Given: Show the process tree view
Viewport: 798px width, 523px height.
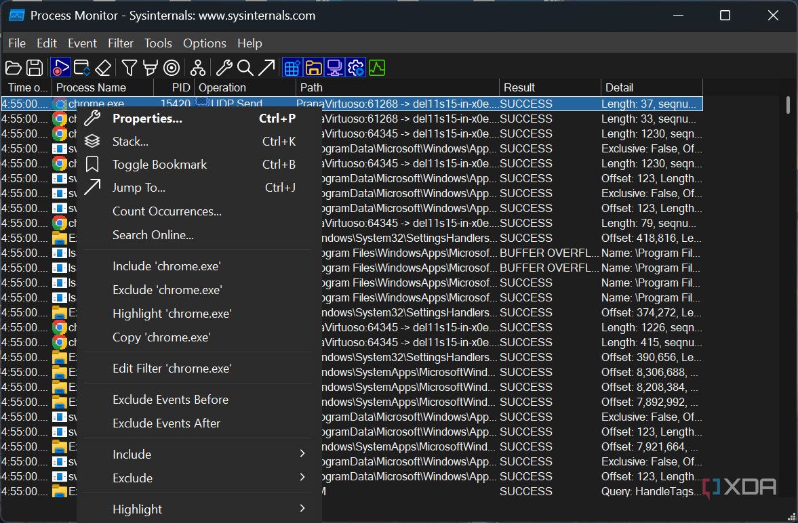Looking at the screenshot, I should pyautogui.click(x=199, y=67).
